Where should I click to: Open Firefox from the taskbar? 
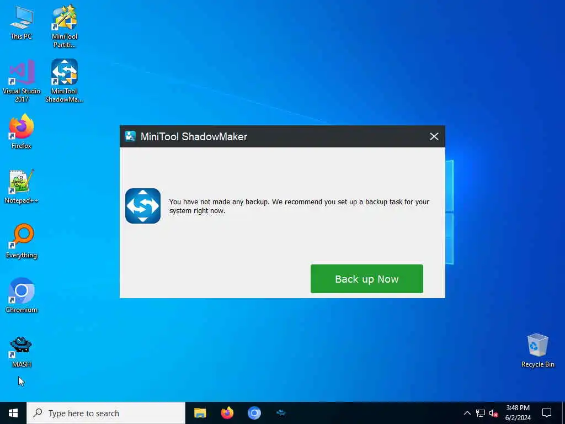click(227, 413)
